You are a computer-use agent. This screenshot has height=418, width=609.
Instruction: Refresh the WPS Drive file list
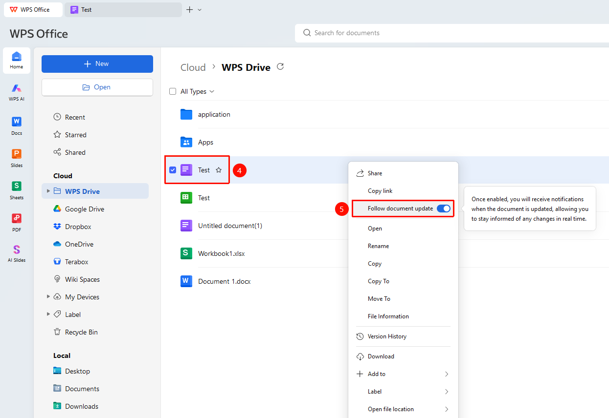(280, 67)
